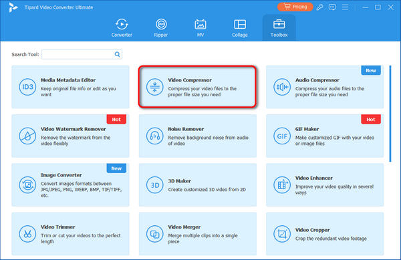Open the feedback chat icon
This screenshot has width=401, height=260.
pos(332,7)
